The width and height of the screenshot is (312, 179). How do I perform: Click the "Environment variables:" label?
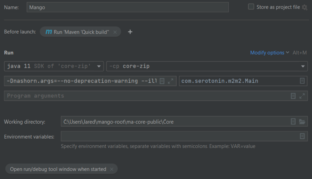29,137
